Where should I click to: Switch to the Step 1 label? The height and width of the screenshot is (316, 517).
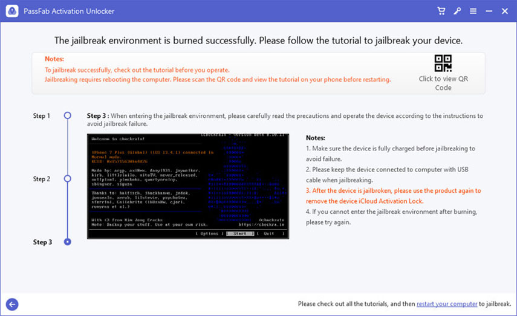42,115
